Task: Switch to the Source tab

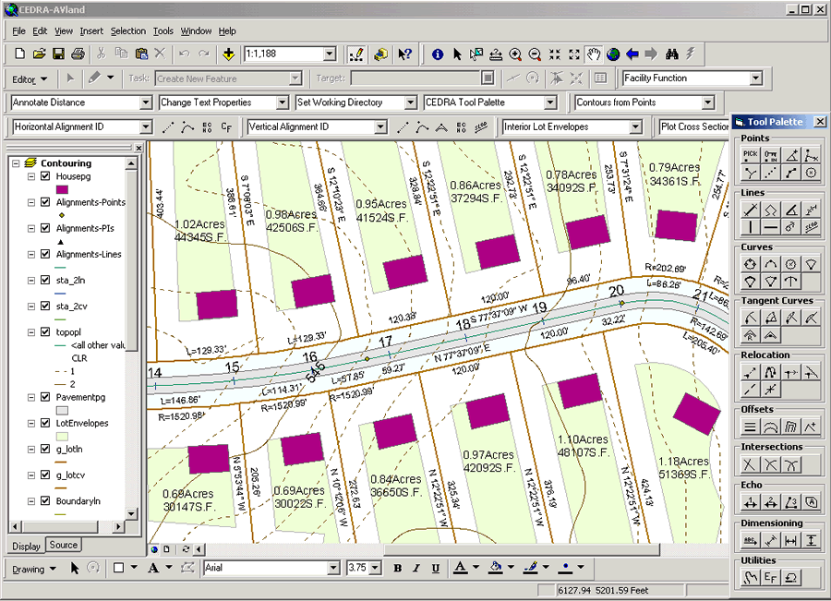Action: tap(64, 546)
